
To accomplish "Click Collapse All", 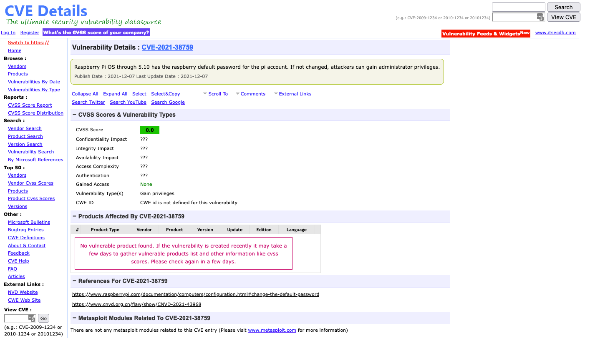I will point(85,94).
